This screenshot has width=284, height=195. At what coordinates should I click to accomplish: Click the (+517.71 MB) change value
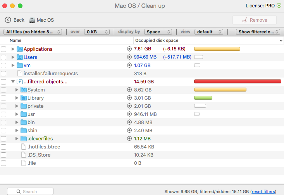click(177, 57)
